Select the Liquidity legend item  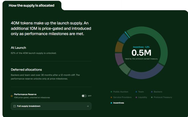(141, 97)
